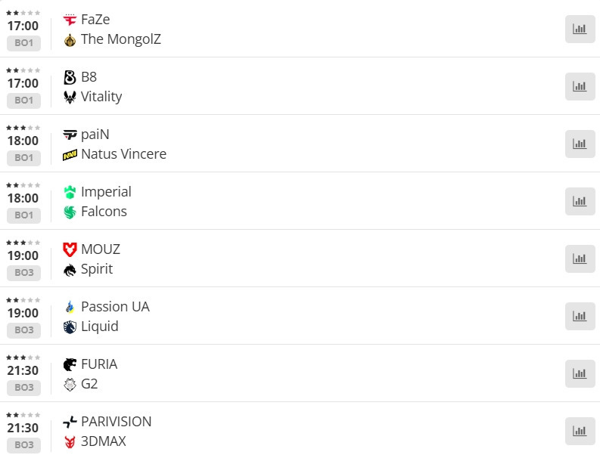This screenshot has width=600, height=455.
Task: Click the Vitality team name
Action: [101, 97]
